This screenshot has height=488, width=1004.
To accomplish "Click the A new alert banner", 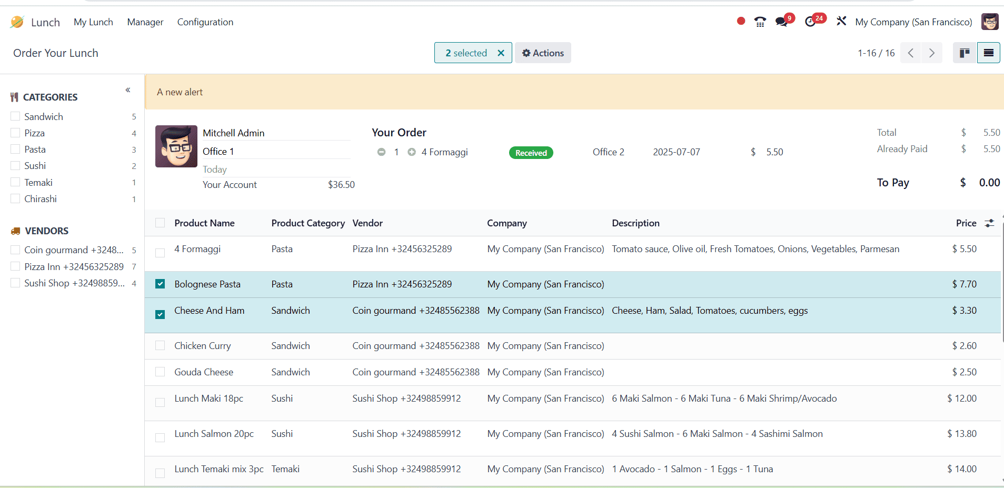I will [x=574, y=92].
